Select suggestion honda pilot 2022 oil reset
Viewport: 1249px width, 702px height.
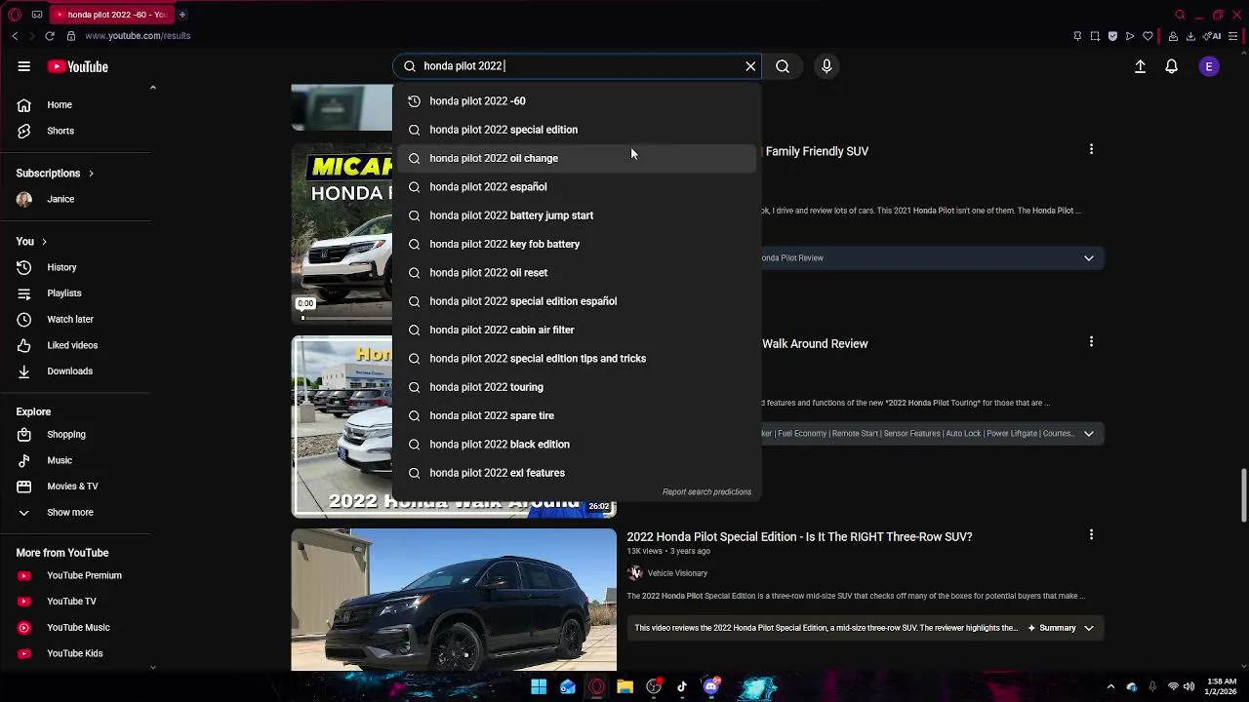tap(576, 273)
